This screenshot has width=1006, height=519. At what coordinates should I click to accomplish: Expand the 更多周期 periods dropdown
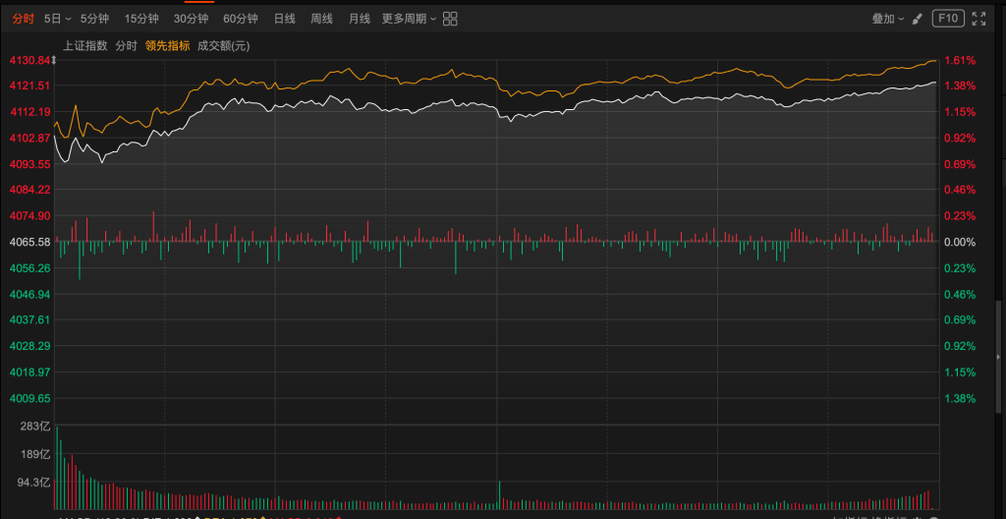(x=409, y=19)
